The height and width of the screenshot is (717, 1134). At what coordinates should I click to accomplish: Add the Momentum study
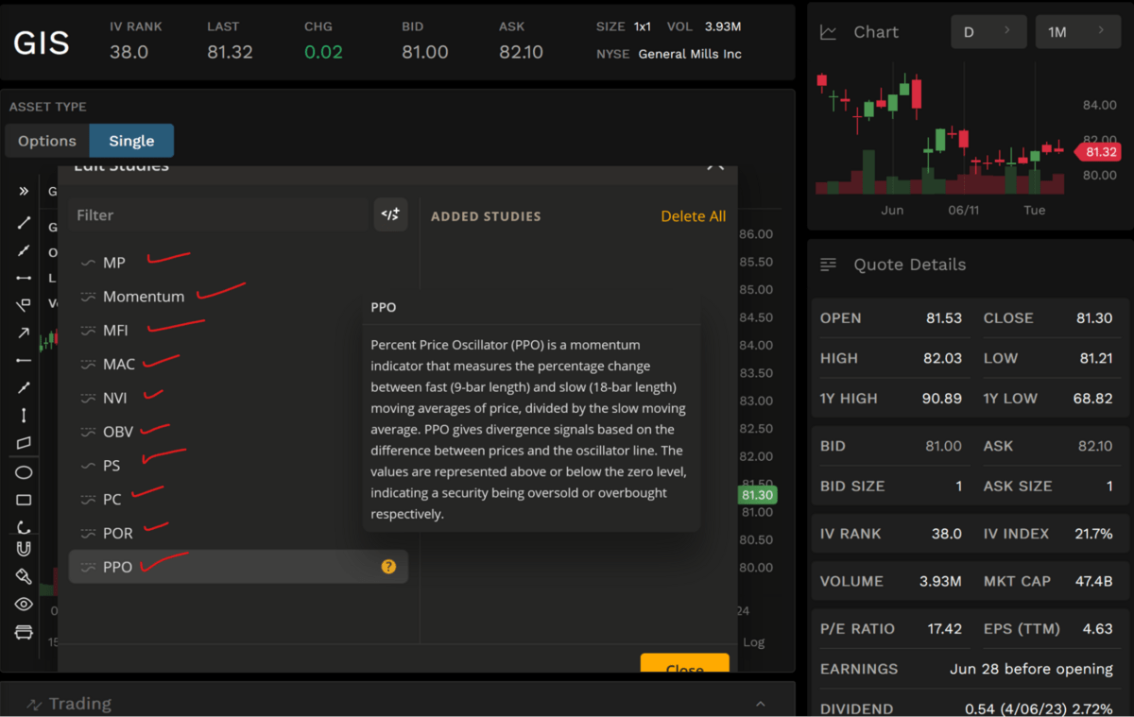click(x=238, y=297)
